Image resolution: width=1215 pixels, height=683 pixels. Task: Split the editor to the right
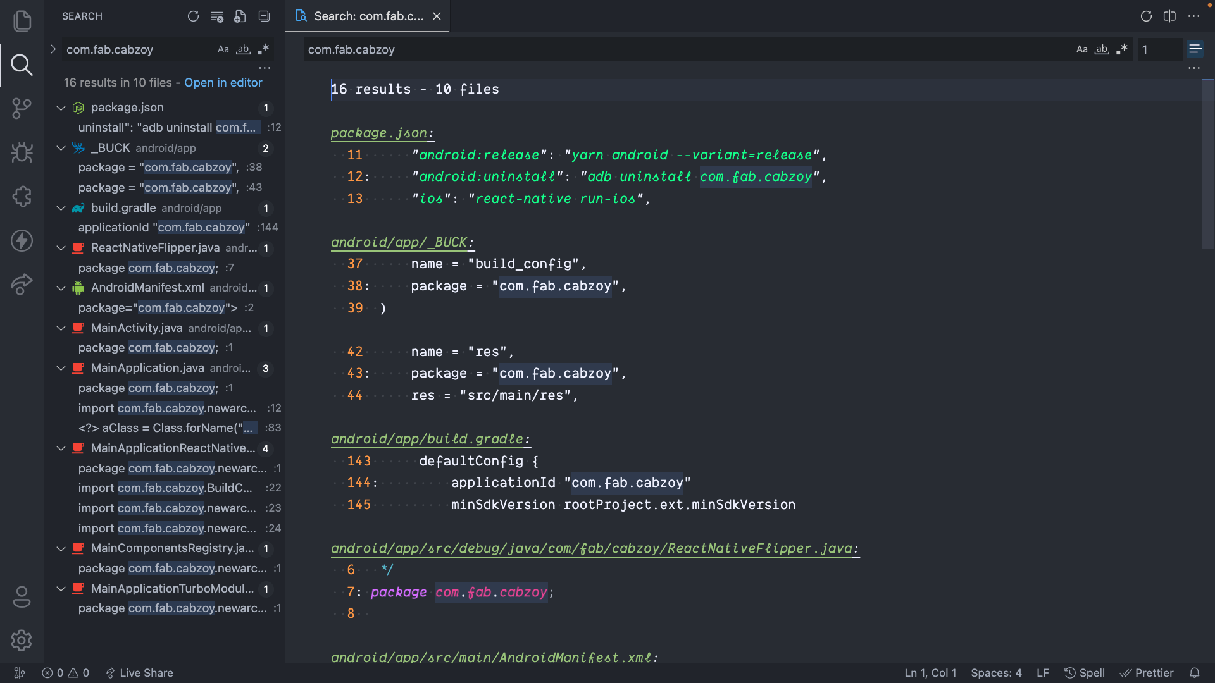(1169, 16)
